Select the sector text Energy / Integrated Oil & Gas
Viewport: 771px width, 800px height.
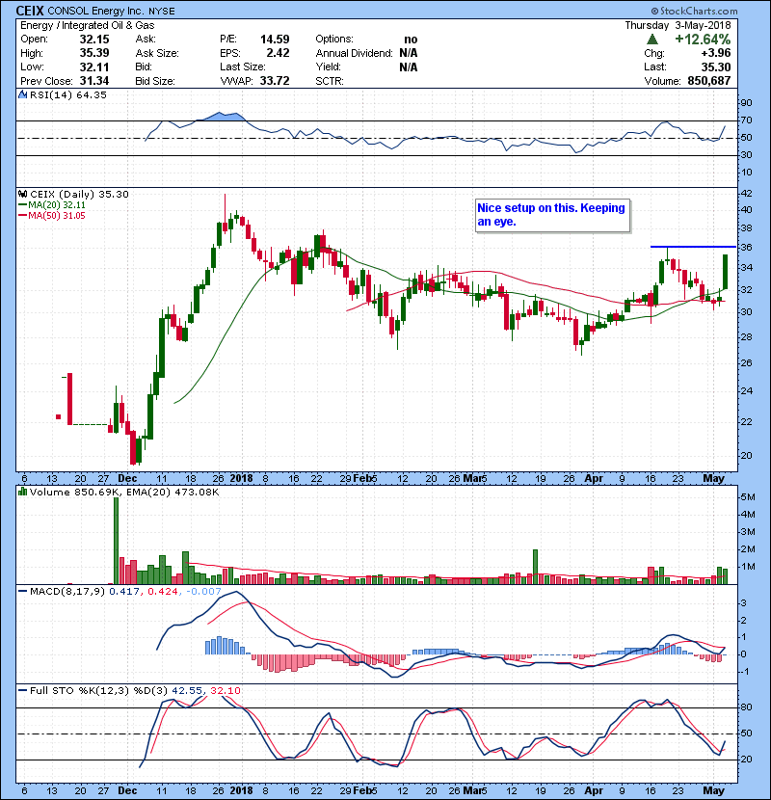(x=88, y=25)
